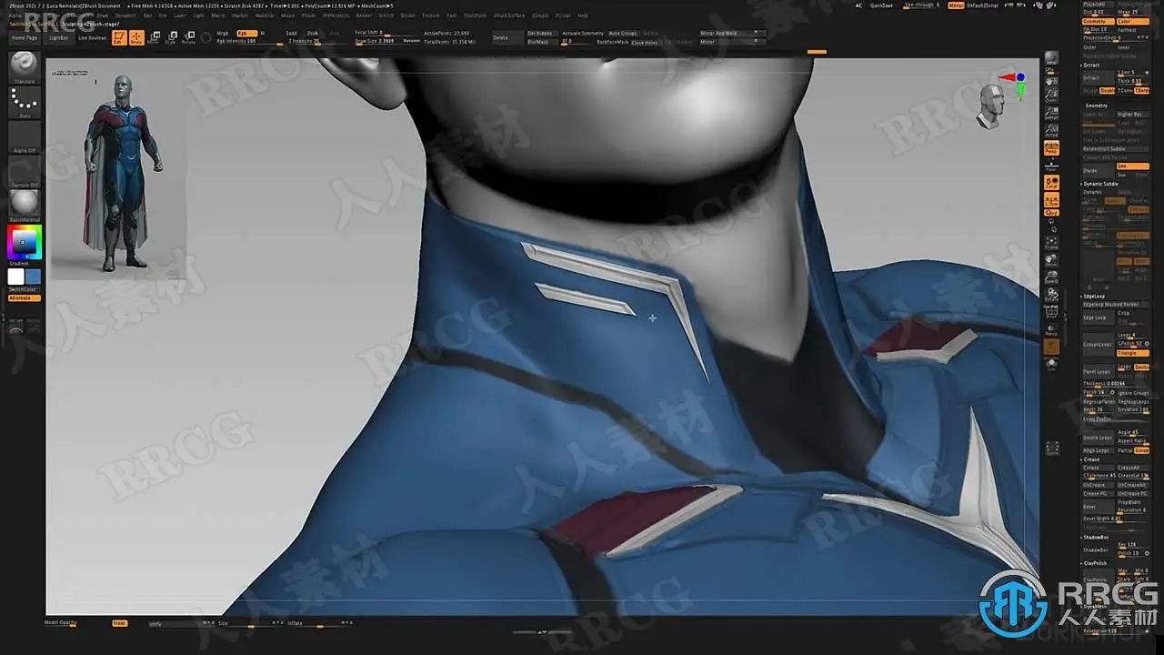Select the Rotate transform tool
The width and height of the screenshot is (1164, 655).
click(188, 37)
